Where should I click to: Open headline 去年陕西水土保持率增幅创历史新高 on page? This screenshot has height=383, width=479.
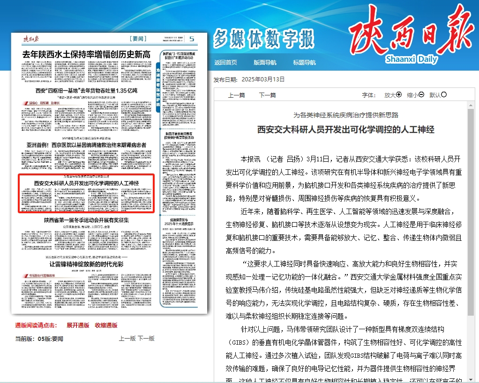tap(86, 55)
